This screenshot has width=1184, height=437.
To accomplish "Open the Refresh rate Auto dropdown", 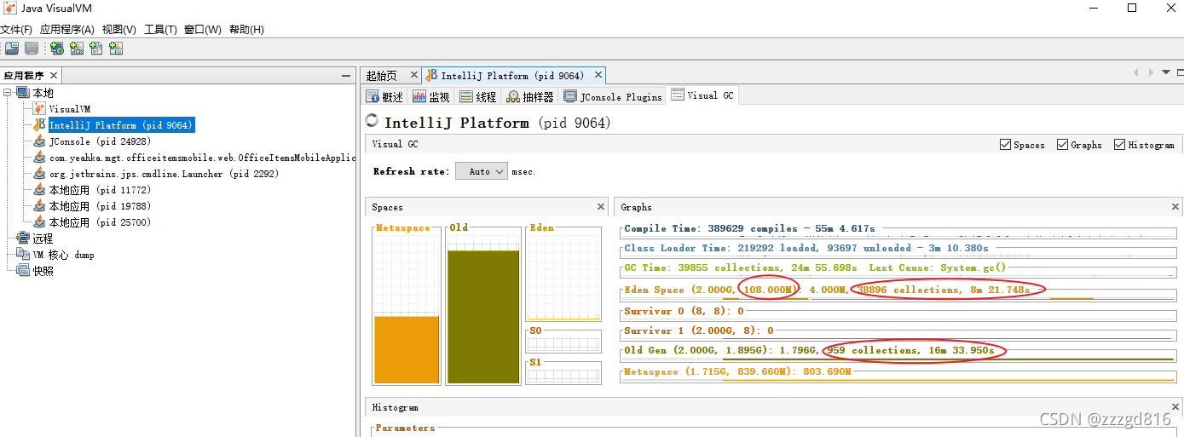I will (x=482, y=171).
